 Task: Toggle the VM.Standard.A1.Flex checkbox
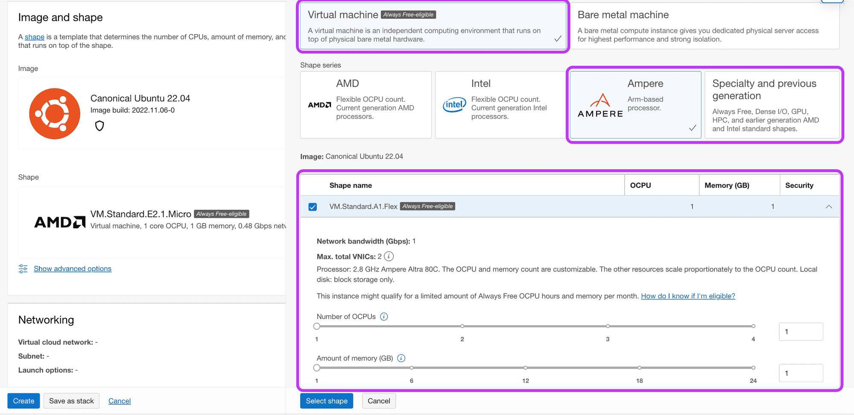(x=313, y=207)
